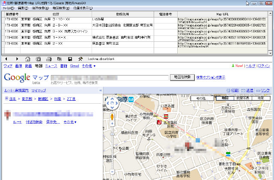This screenshot has height=180, width=274.
Task: Click the red J post marker on map
Action: 159,122
